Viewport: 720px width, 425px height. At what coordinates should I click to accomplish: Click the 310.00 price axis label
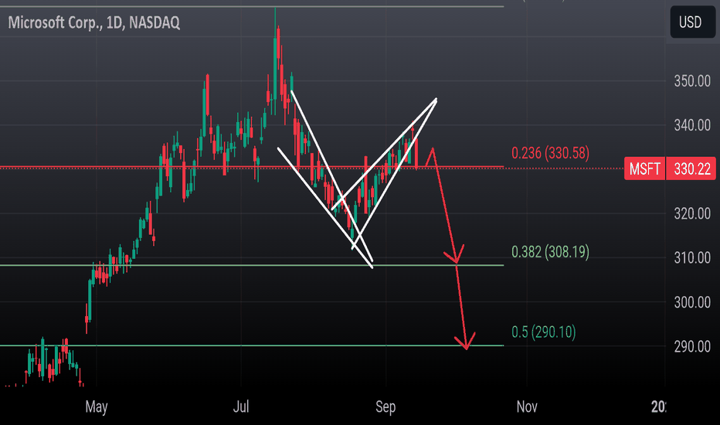click(692, 258)
